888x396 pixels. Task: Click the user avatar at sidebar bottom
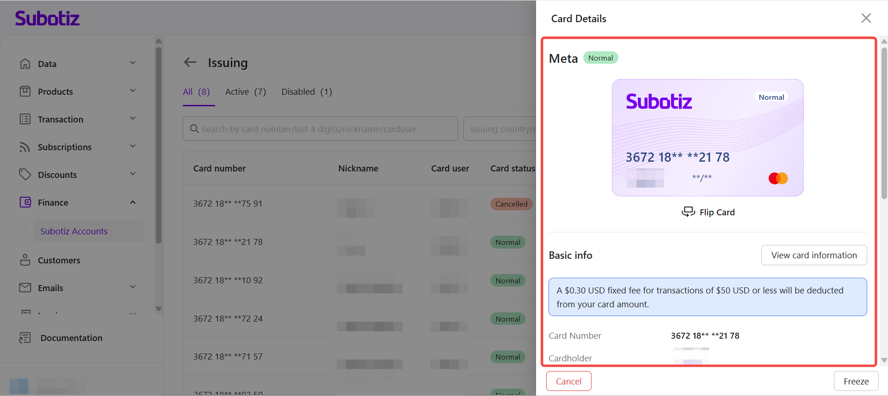pos(18,386)
